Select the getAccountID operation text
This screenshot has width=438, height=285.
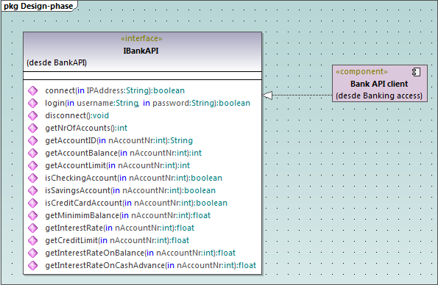pos(119,140)
